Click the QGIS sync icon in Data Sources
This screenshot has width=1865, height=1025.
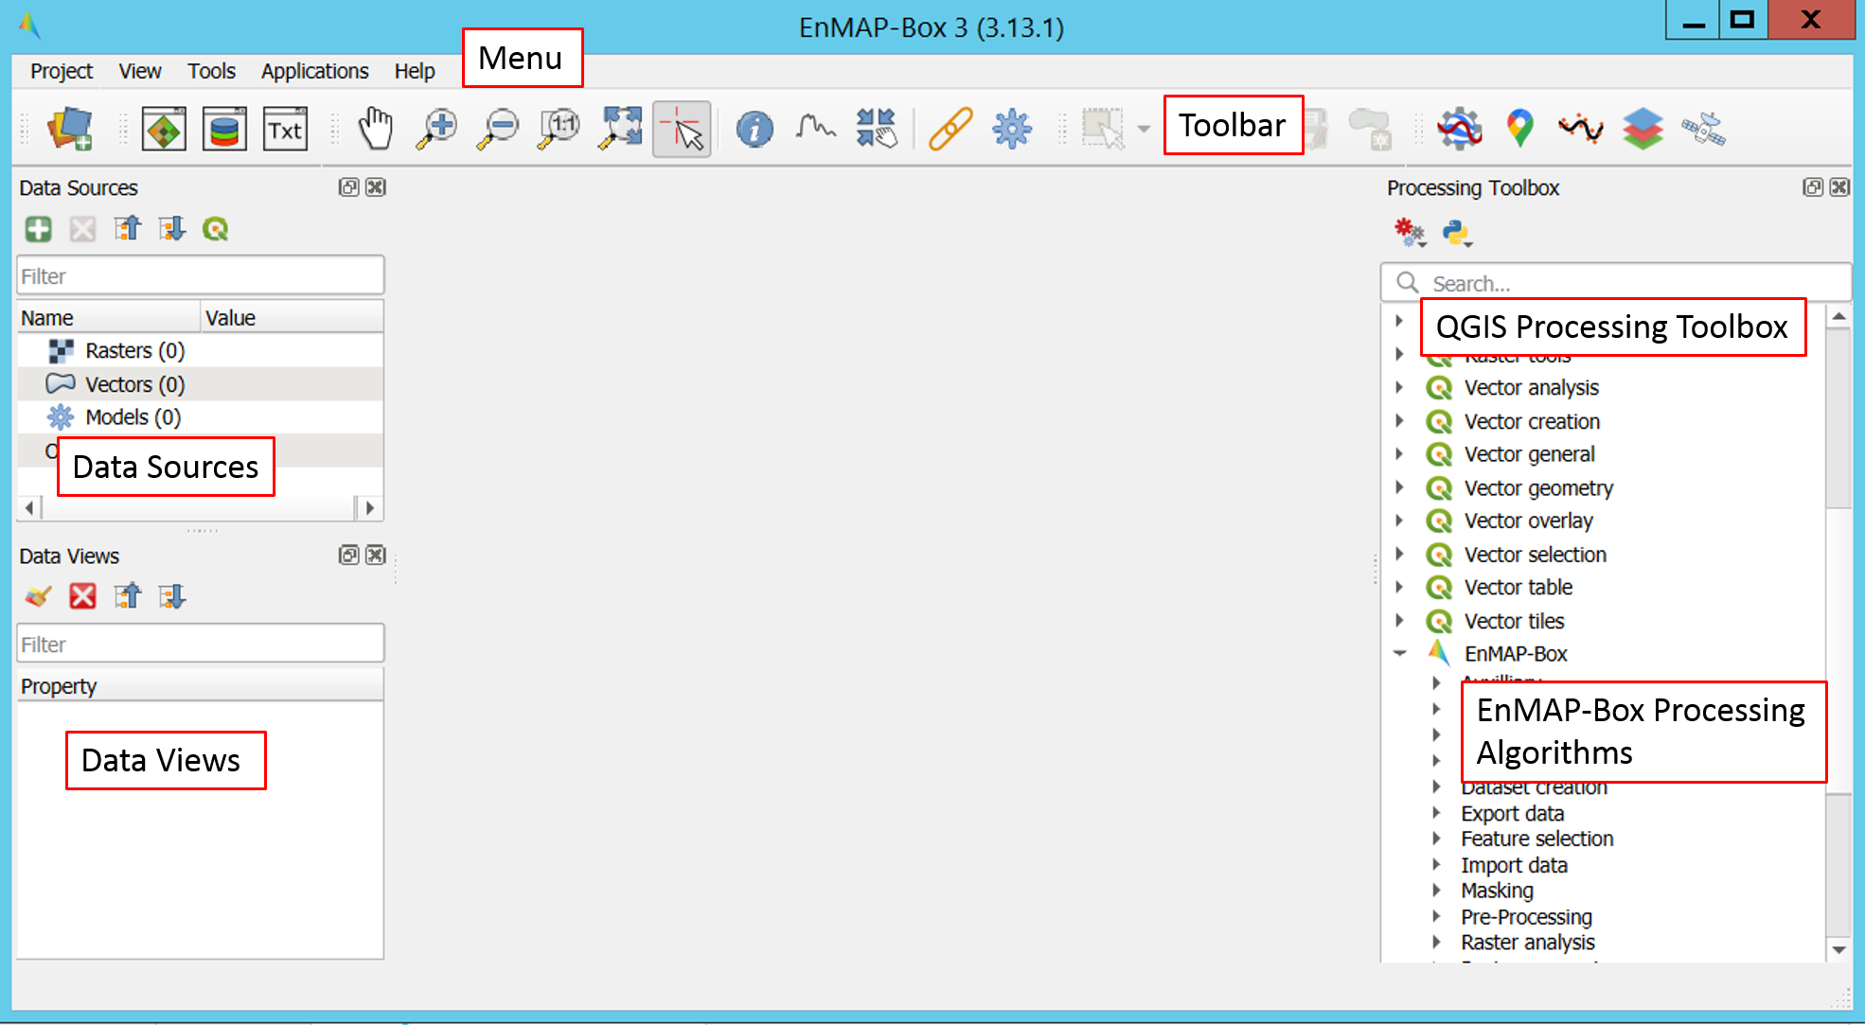click(x=216, y=229)
